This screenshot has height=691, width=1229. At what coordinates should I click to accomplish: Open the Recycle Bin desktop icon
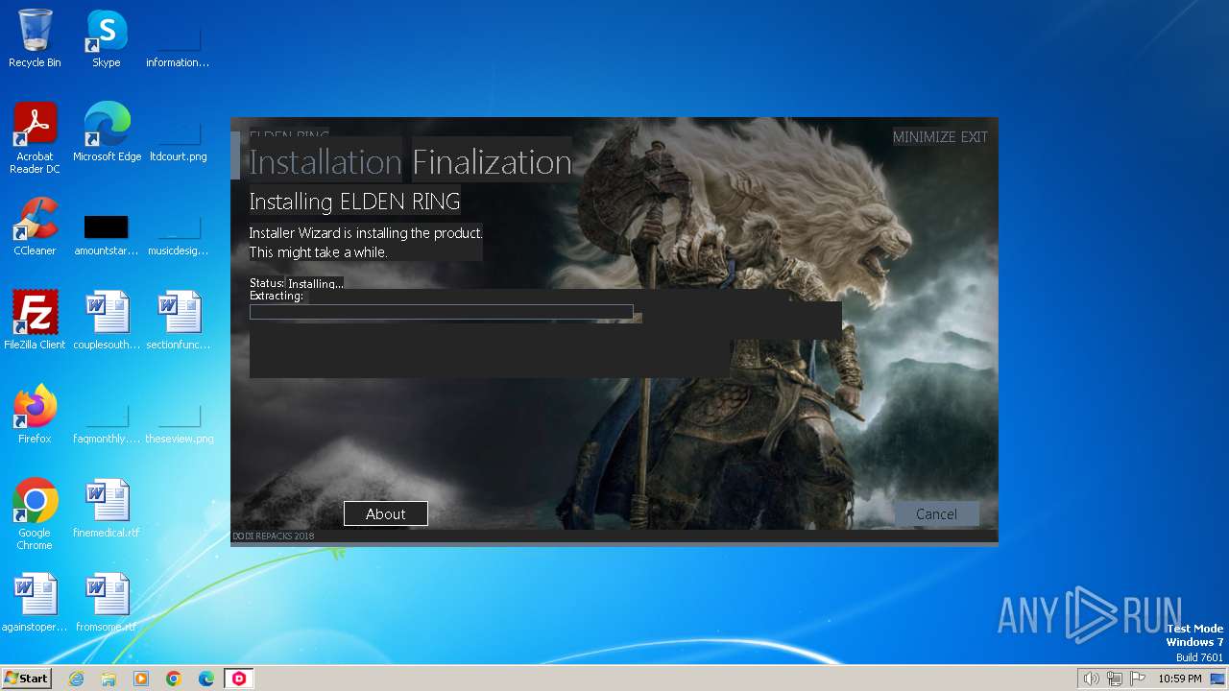(35, 38)
